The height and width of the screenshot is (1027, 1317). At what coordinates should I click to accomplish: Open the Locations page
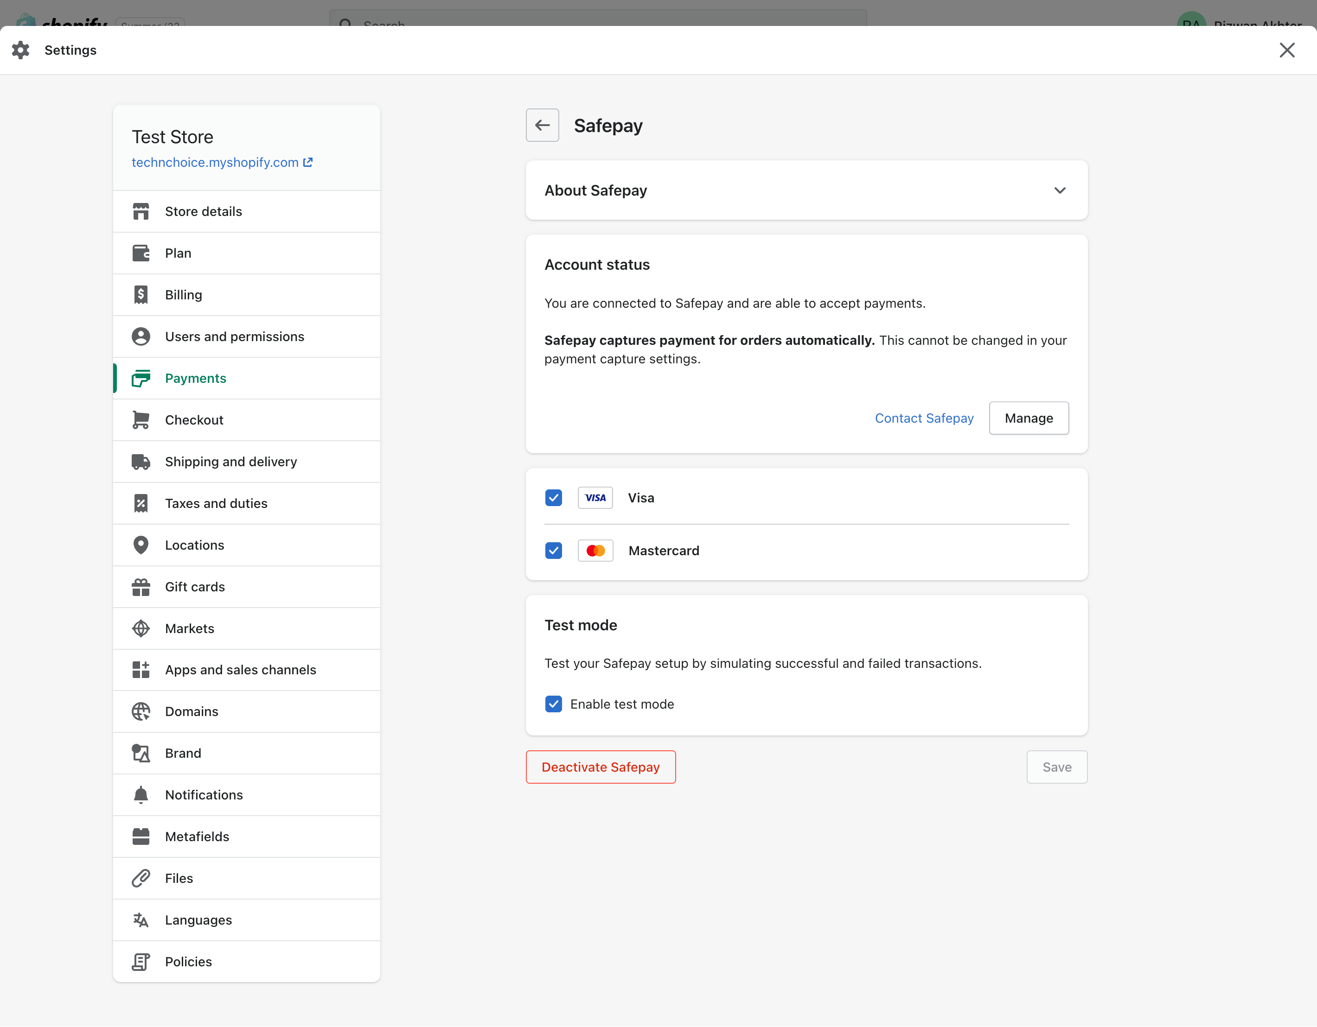(247, 545)
